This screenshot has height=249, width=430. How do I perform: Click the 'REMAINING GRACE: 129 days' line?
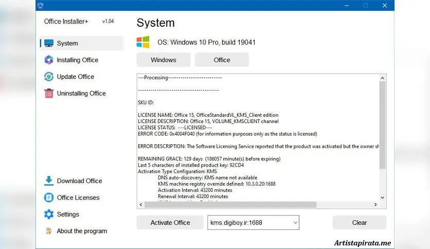coord(209,159)
